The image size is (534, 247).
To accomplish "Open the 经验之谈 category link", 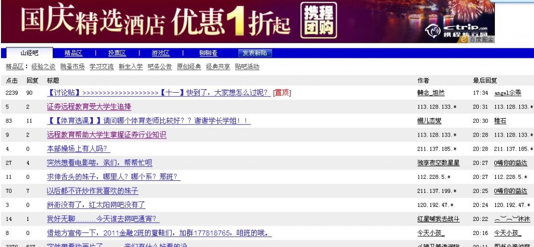I will 43,67.
